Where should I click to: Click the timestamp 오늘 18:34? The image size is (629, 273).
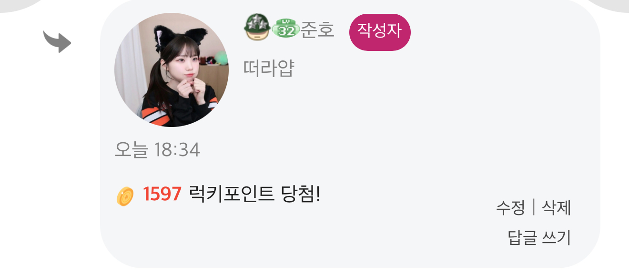[x=157, y=150]
